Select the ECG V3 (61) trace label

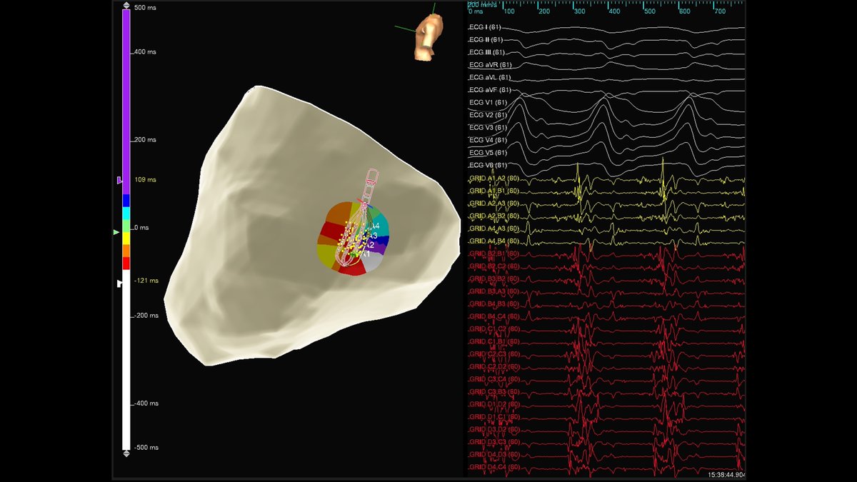click(x=488, y=127)
